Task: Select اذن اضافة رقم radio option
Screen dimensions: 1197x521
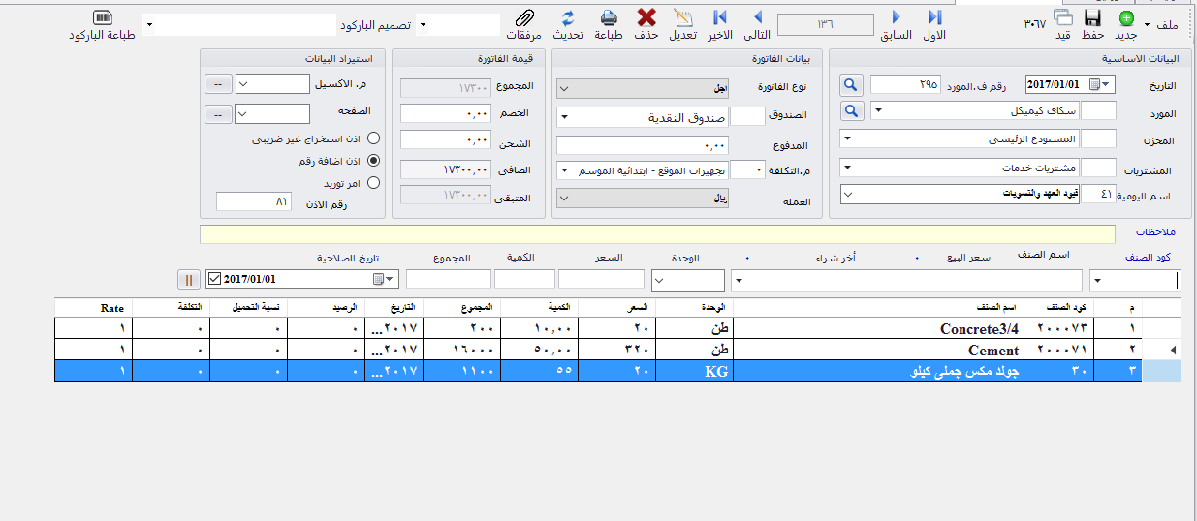Action: [374, 160]
